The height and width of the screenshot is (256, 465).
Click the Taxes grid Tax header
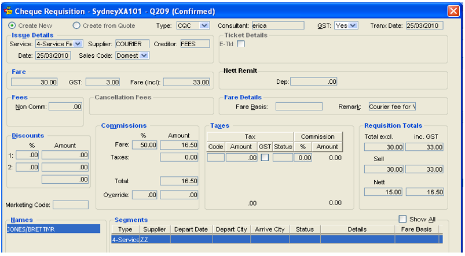(x=250, y=137)
